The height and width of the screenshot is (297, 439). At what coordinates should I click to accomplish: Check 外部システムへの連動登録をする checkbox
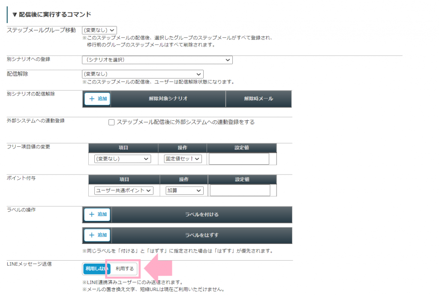coord(111,122)
